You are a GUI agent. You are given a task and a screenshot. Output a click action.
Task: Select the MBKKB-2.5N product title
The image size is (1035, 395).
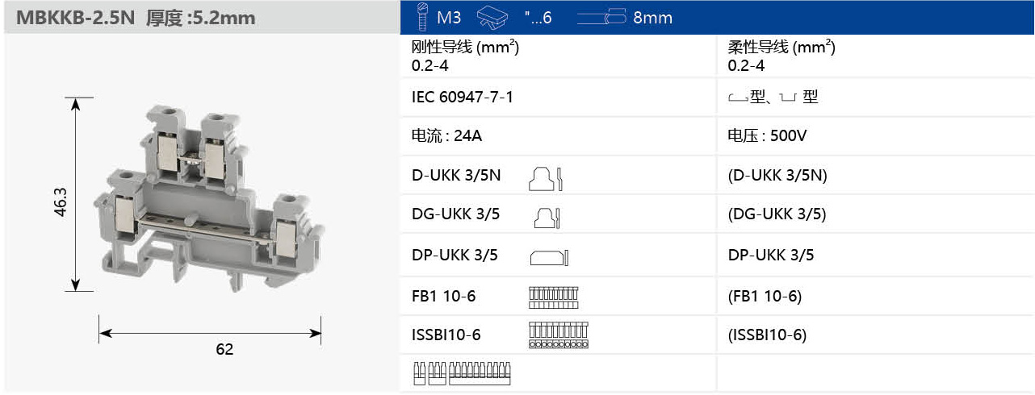76,18
